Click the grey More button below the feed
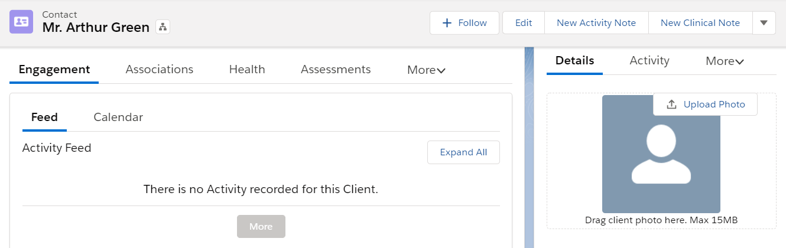786x248 pixels. pos(261,227)
